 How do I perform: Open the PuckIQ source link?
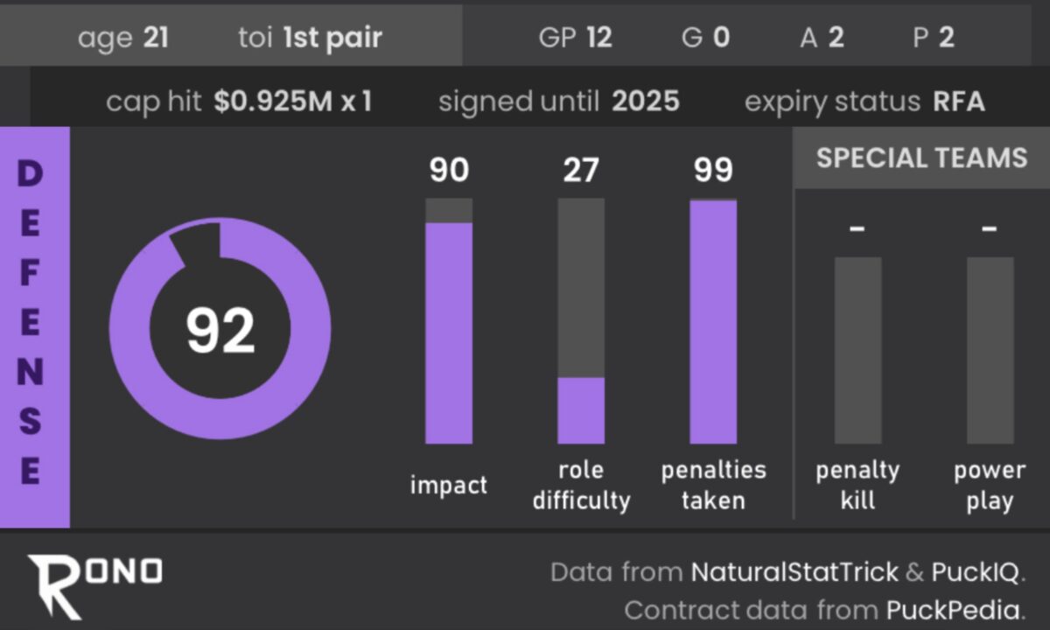[975, 573]
